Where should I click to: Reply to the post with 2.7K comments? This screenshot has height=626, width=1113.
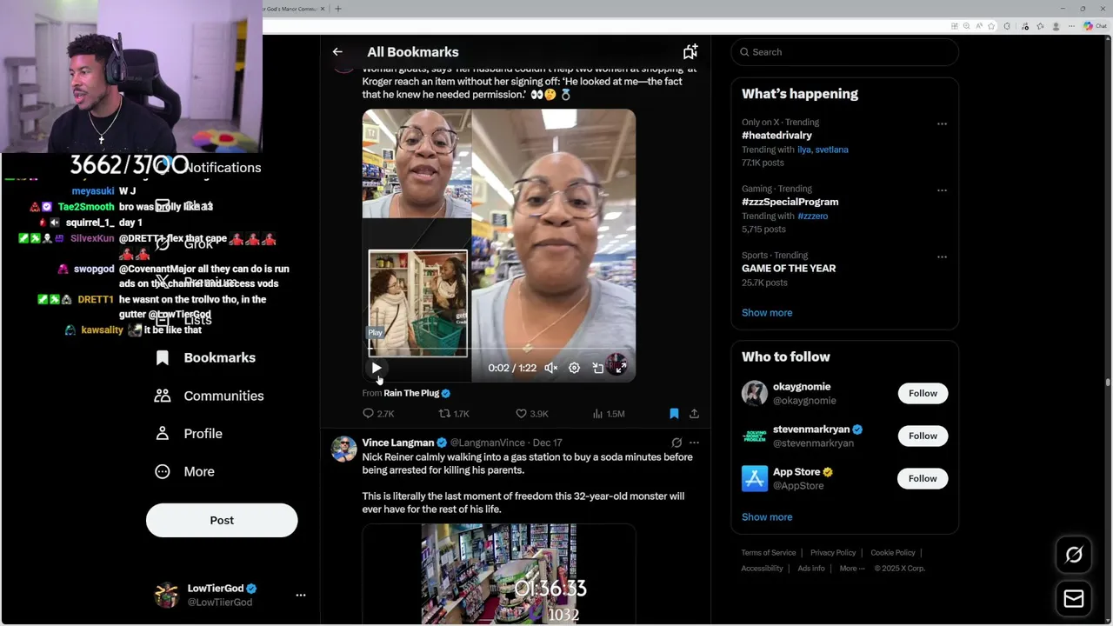[378, 414]
